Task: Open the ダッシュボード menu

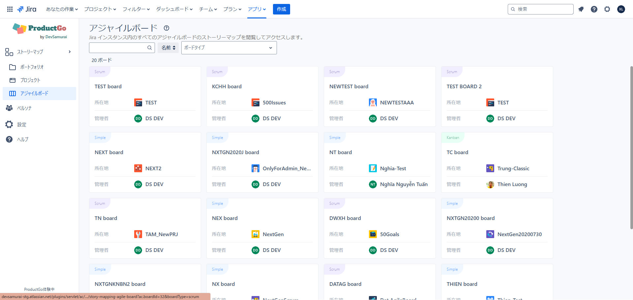Action: 174,9
